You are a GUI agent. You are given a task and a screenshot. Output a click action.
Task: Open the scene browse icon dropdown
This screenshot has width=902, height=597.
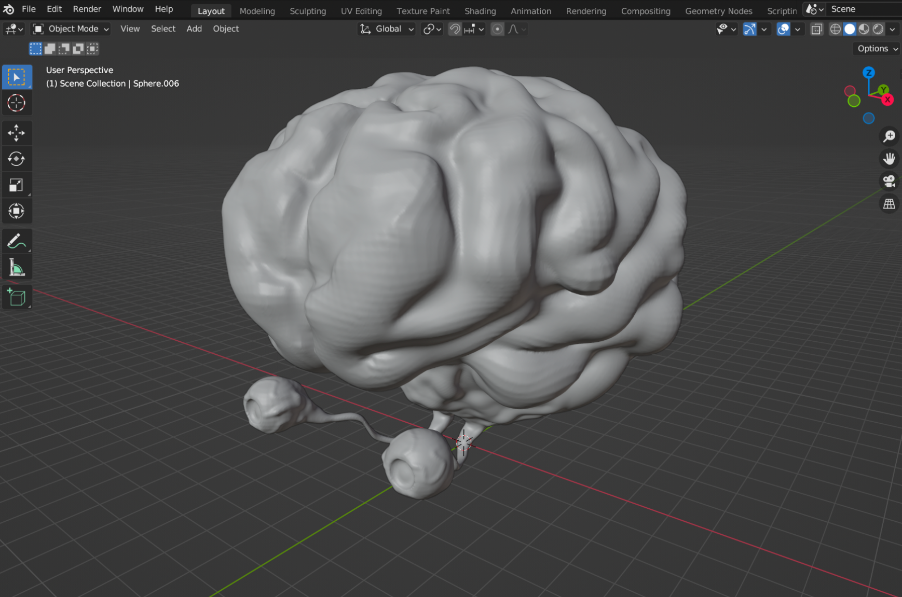tap(815, 9)
